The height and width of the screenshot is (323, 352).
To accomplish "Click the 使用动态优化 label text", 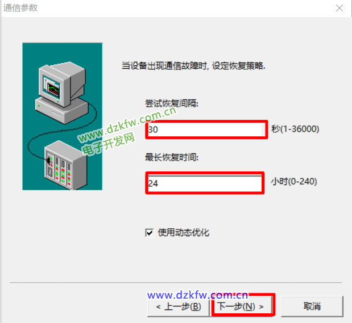I will tap(184, 232).
